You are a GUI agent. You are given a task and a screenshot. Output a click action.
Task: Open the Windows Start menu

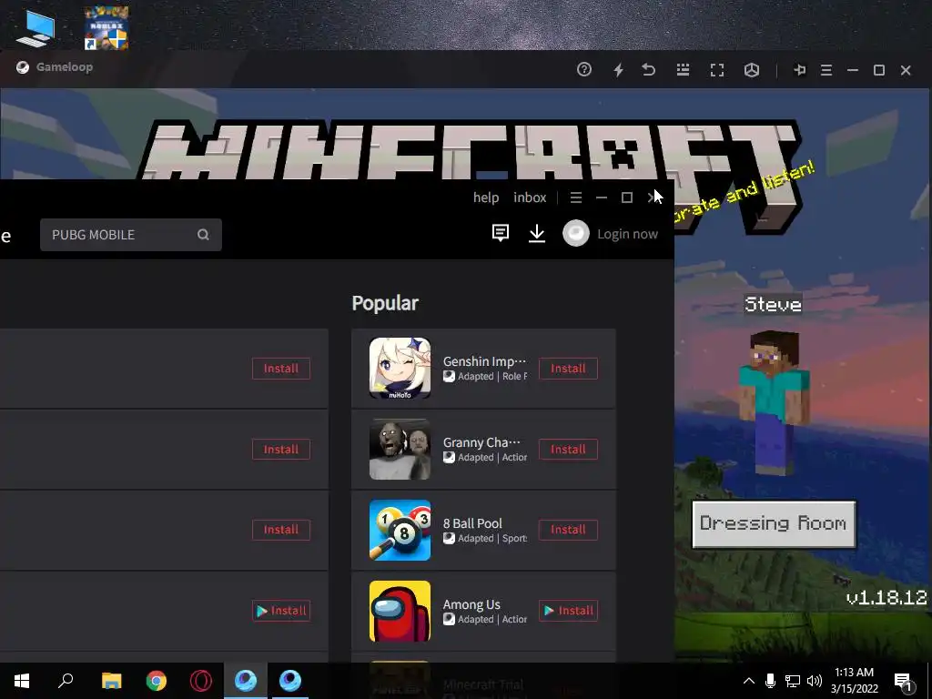(22, 681)
